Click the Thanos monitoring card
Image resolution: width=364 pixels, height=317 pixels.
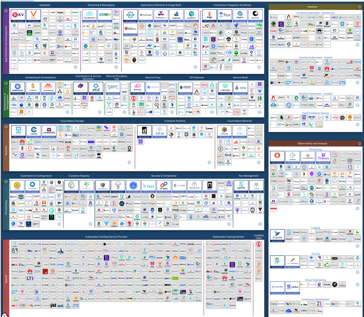[x=323, y=157]
